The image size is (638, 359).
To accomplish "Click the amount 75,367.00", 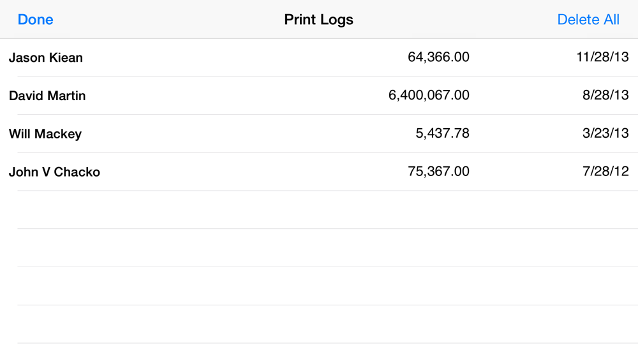I will point(438,171).
